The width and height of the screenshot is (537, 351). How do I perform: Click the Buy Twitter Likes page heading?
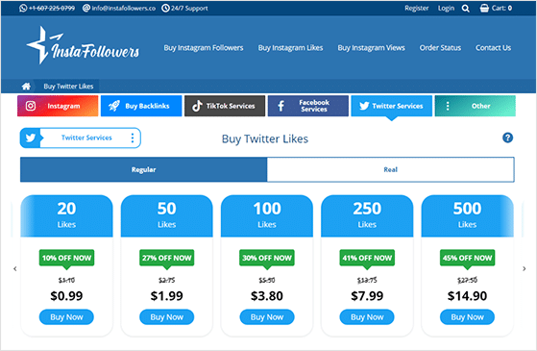[x=265, y=138]
